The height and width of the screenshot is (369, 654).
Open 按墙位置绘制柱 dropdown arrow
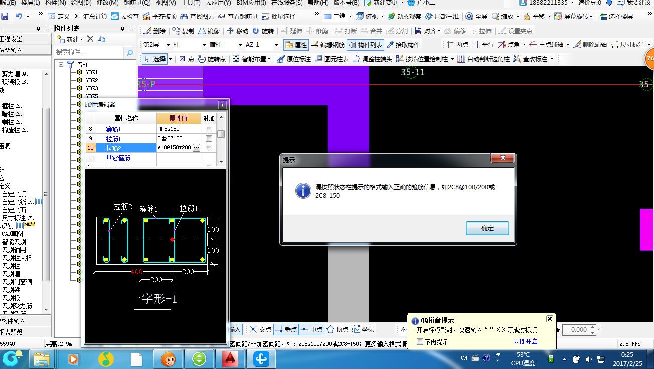452,59
